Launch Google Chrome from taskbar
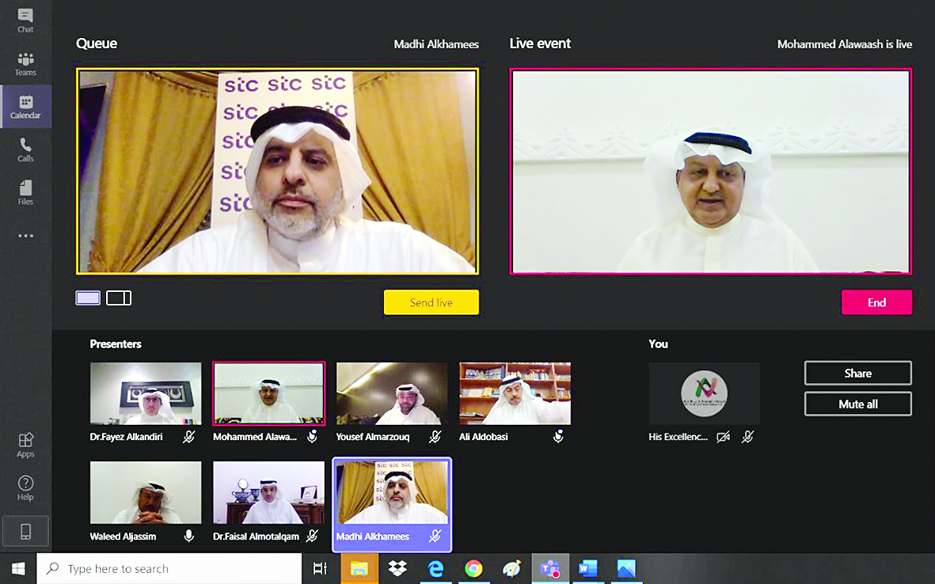 473,568
